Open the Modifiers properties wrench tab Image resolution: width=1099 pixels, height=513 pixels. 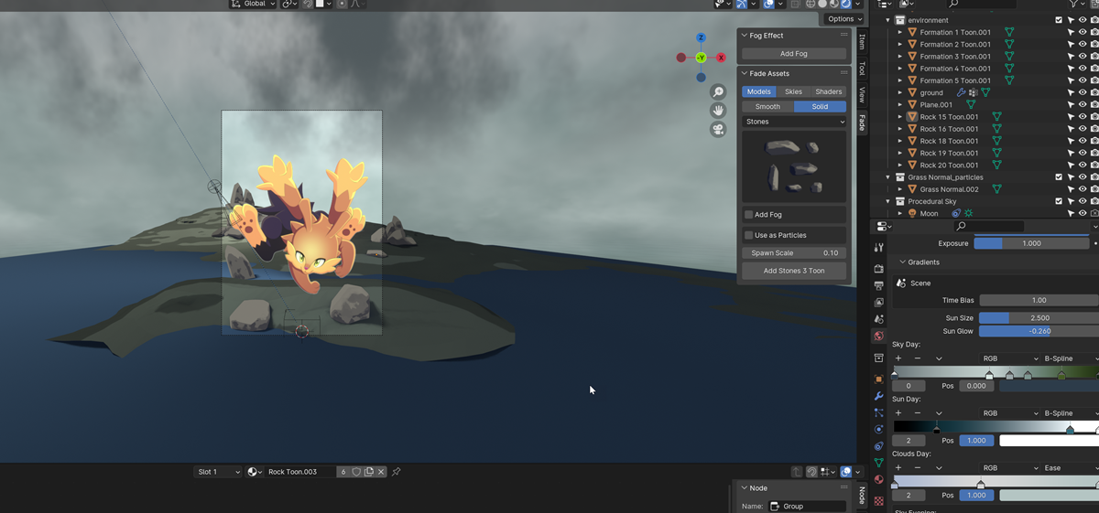(879, 396)
